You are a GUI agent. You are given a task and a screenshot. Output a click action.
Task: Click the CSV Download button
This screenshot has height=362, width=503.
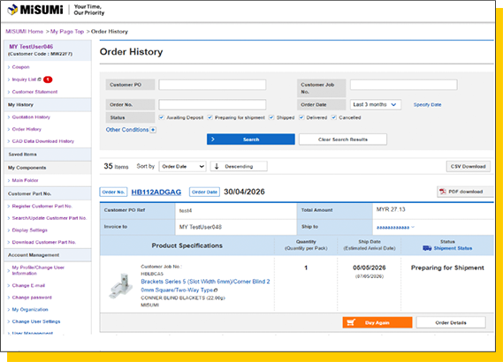pyautogui.click(x=468, y=166)
